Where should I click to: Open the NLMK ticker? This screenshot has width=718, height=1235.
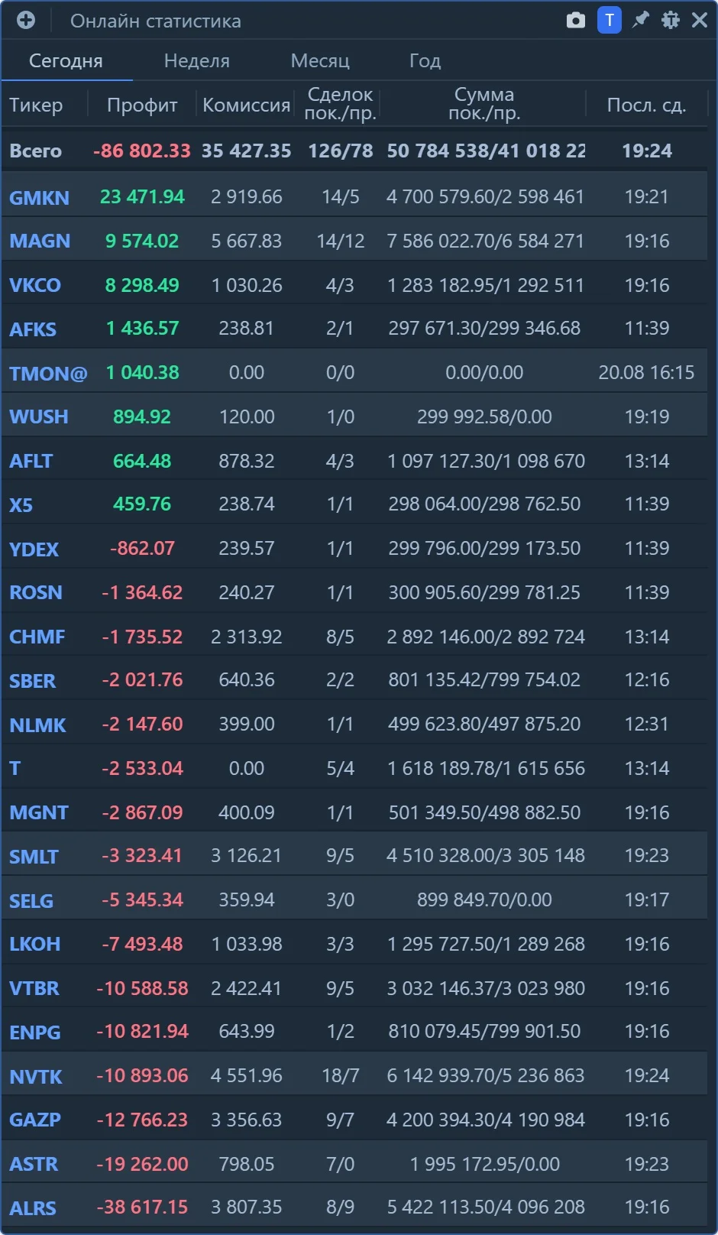click(37, 725)
